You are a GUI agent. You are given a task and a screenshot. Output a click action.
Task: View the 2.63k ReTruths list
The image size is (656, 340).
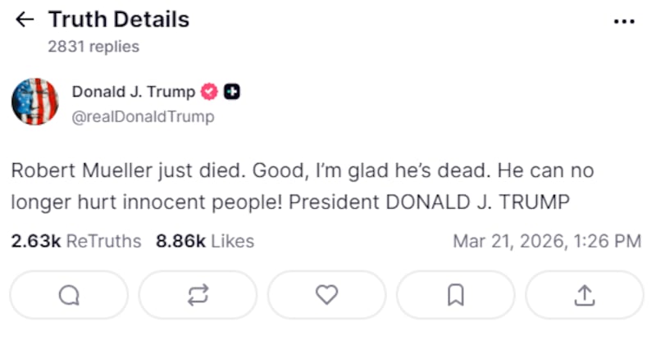click(75, 242)
